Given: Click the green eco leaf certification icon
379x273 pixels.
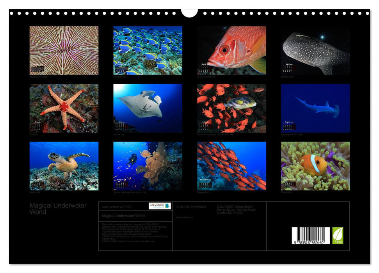Looking at the screenshot, I should click(x=338, y=235).
